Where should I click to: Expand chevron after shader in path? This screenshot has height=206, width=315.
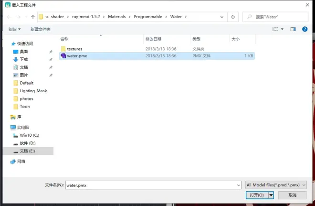[68, 17]
